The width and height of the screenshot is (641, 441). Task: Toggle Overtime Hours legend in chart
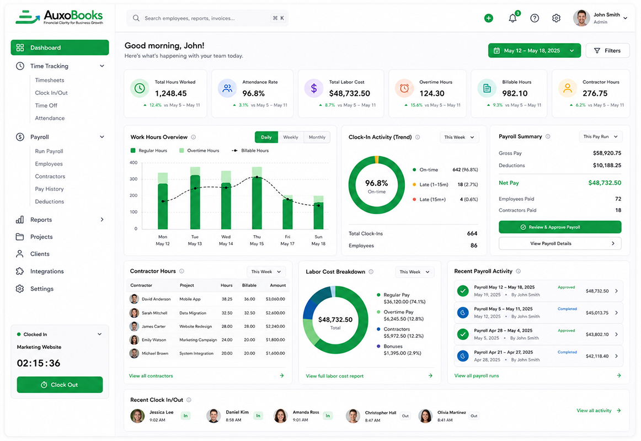tap(199, 151)
